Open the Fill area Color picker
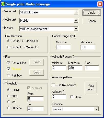The width and height of the screenshot is (104, 118). [37, 72]
